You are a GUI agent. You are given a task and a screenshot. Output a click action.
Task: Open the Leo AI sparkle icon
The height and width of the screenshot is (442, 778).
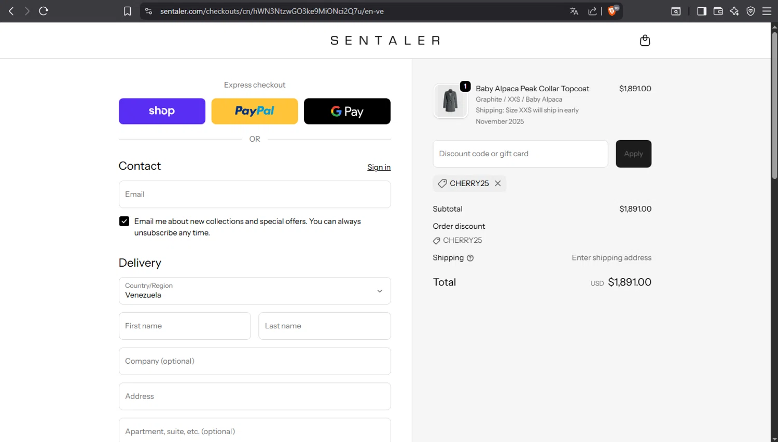coord(734,11)
